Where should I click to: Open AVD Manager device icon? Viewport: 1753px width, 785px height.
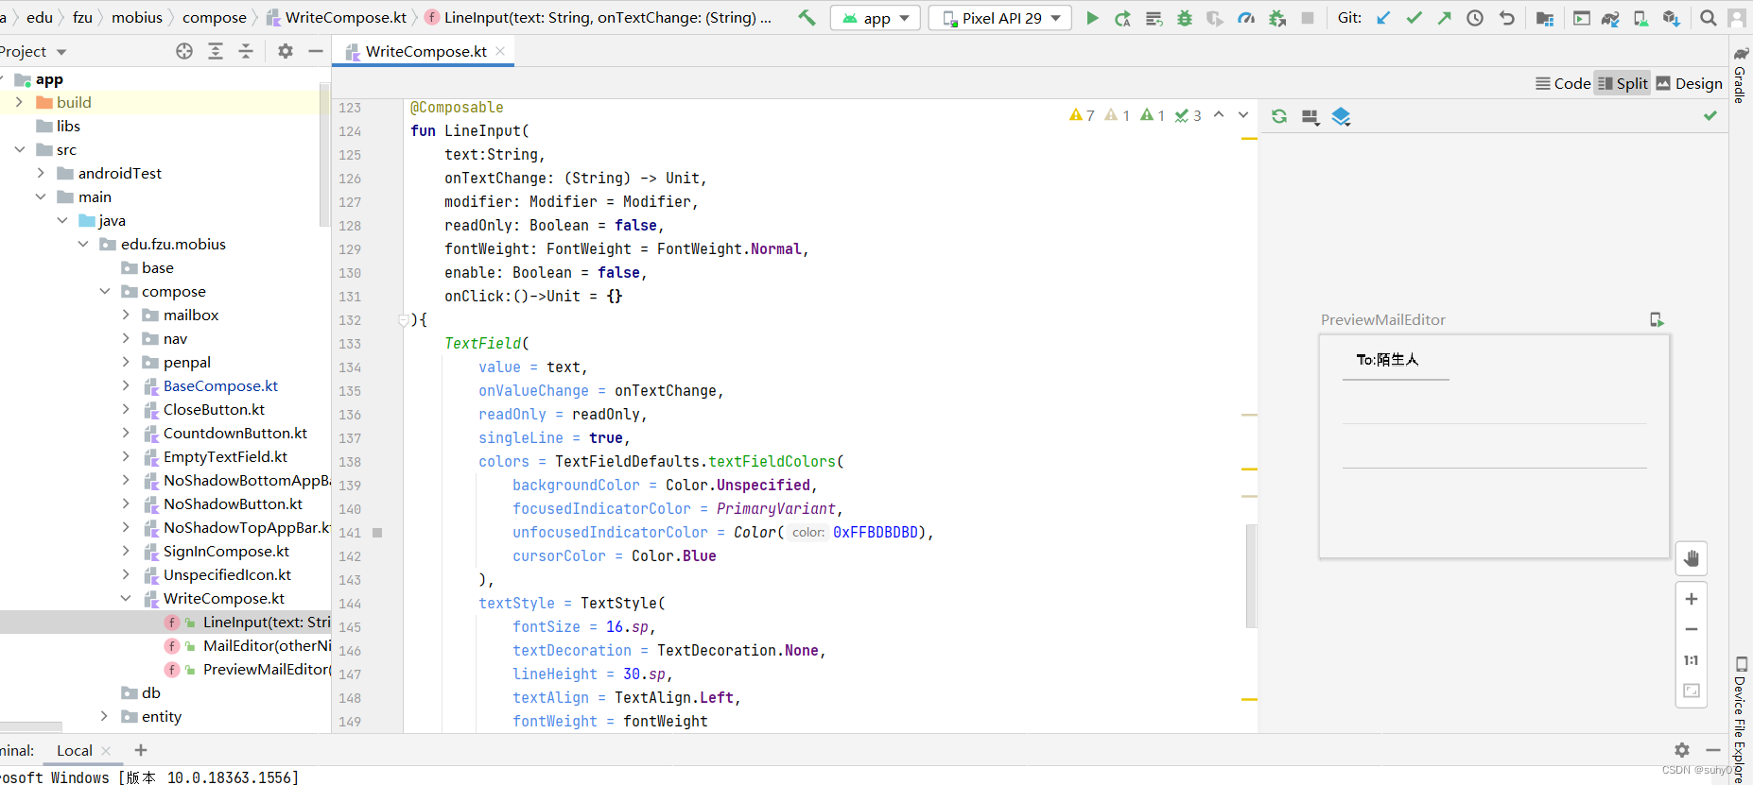(1641, 18)
